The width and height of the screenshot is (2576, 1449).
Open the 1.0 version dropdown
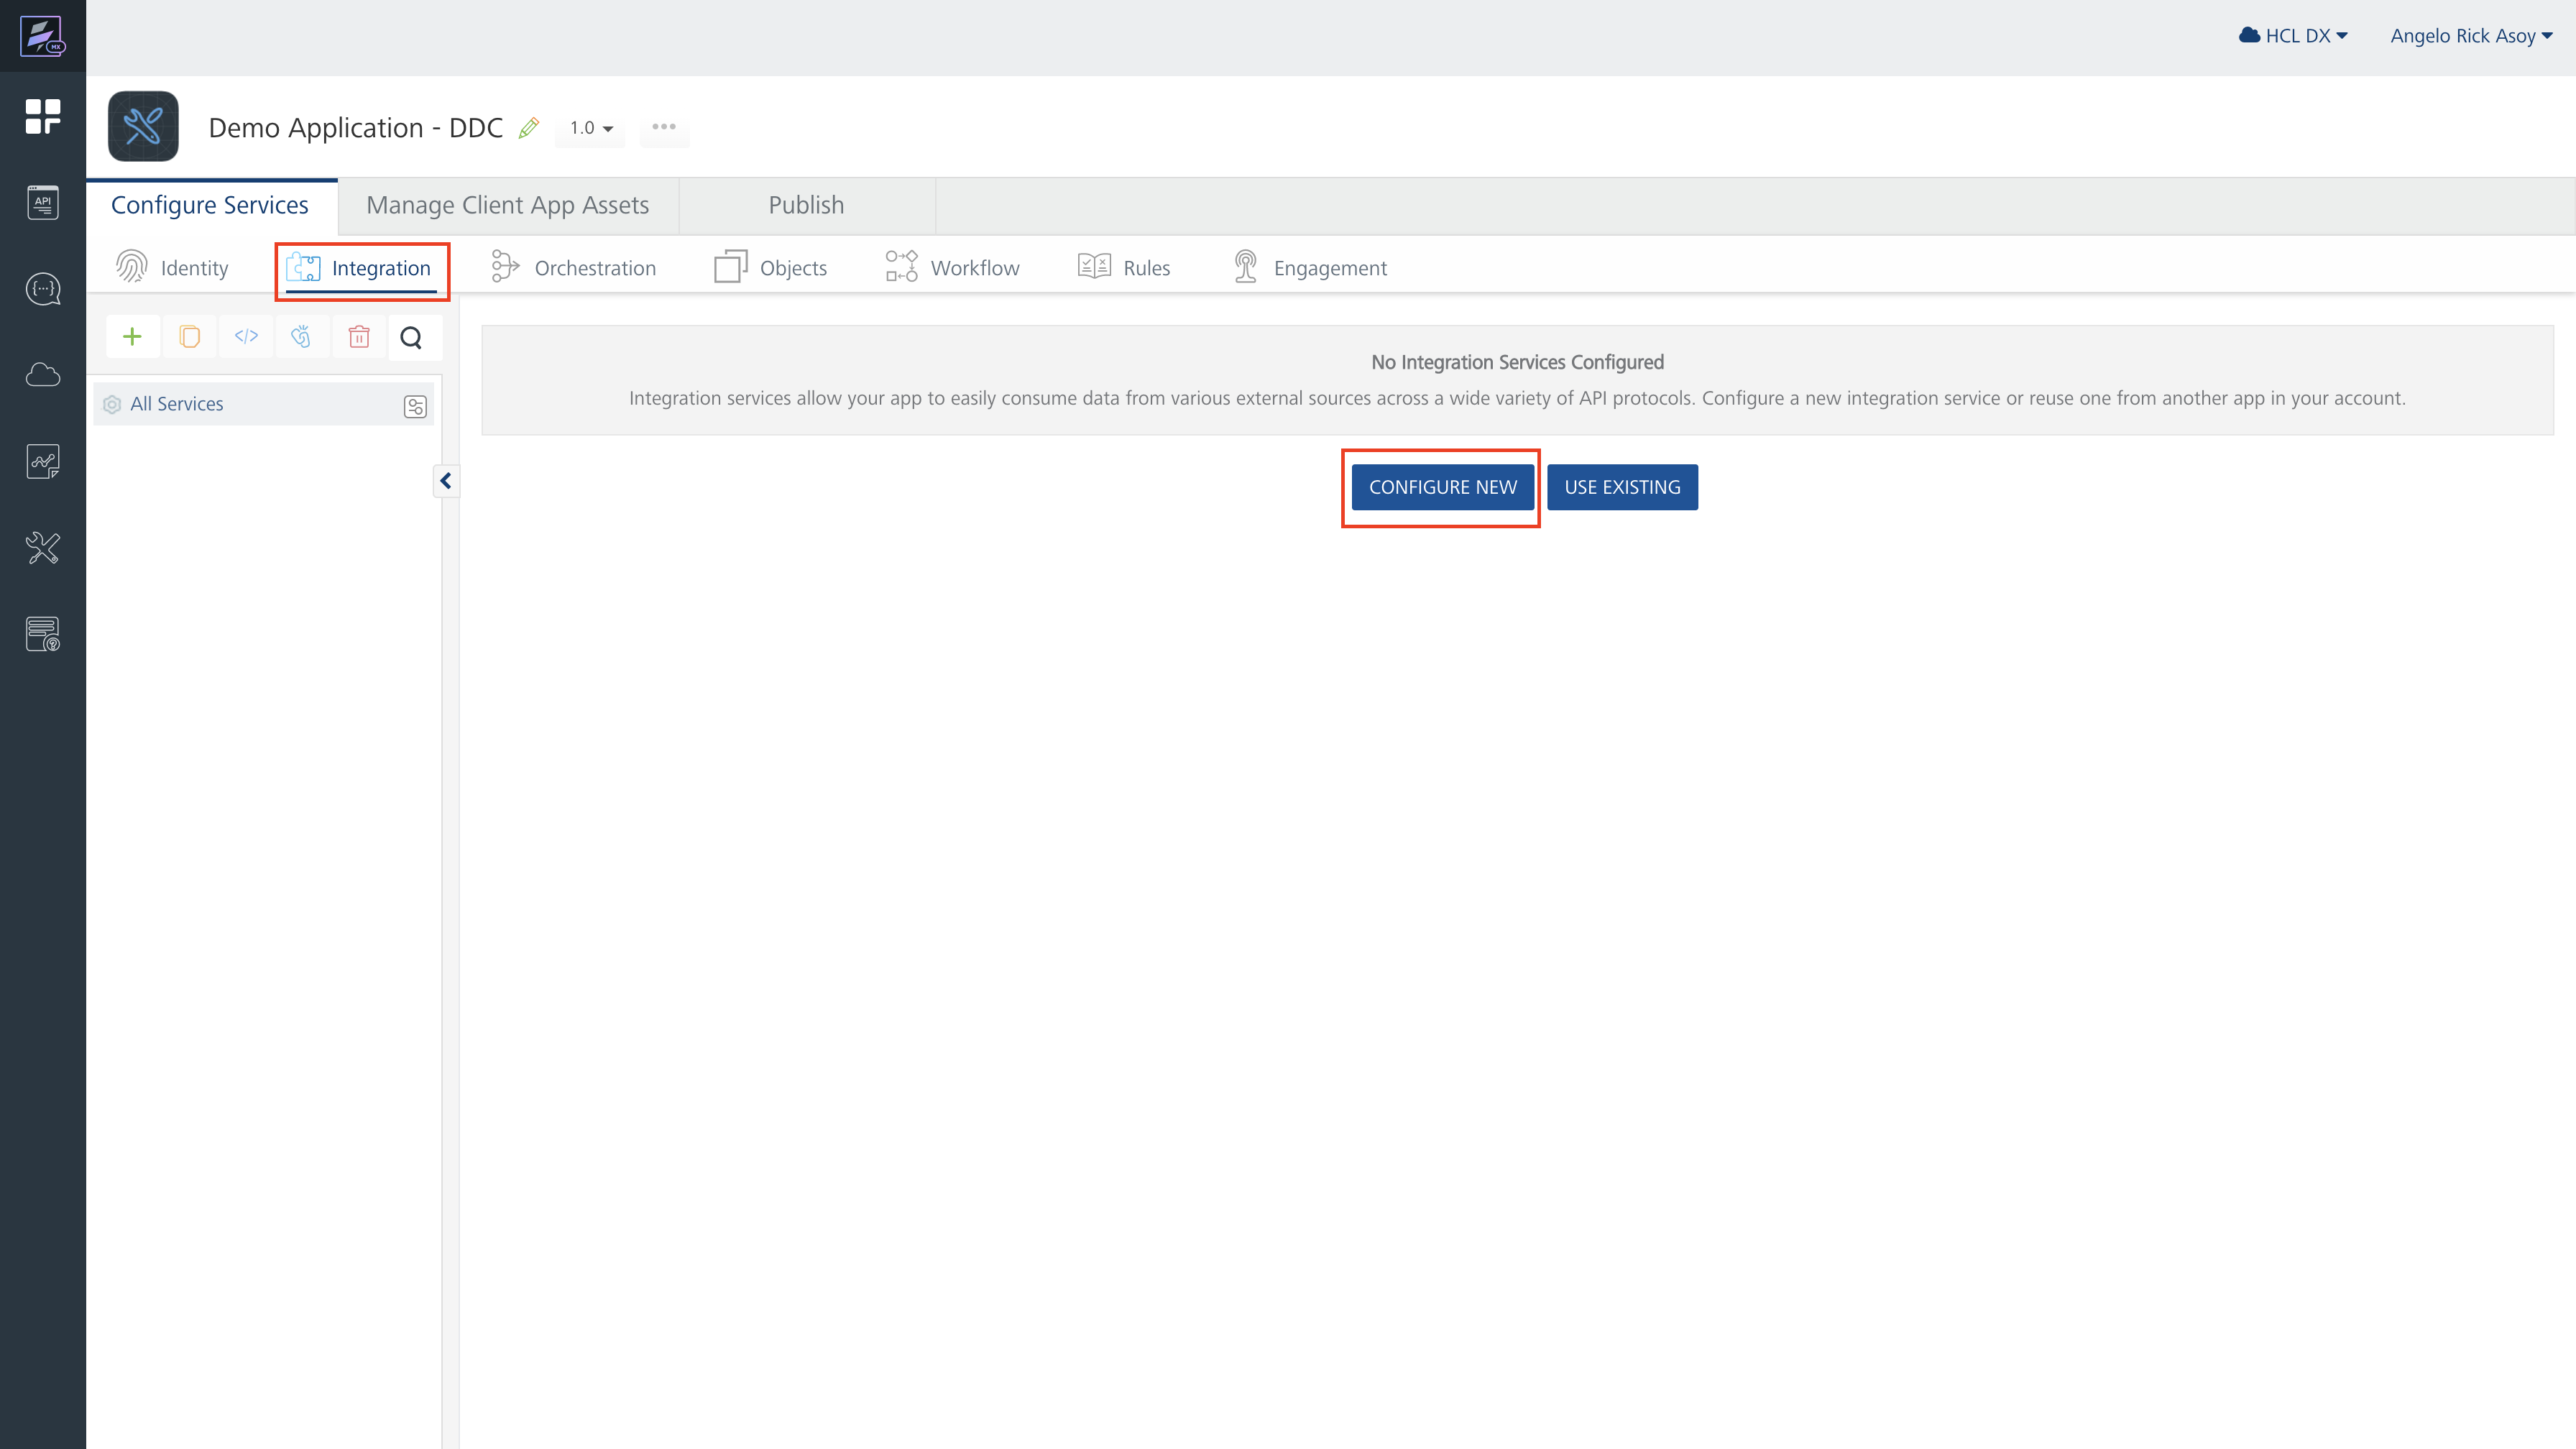[x=591, y=128]
